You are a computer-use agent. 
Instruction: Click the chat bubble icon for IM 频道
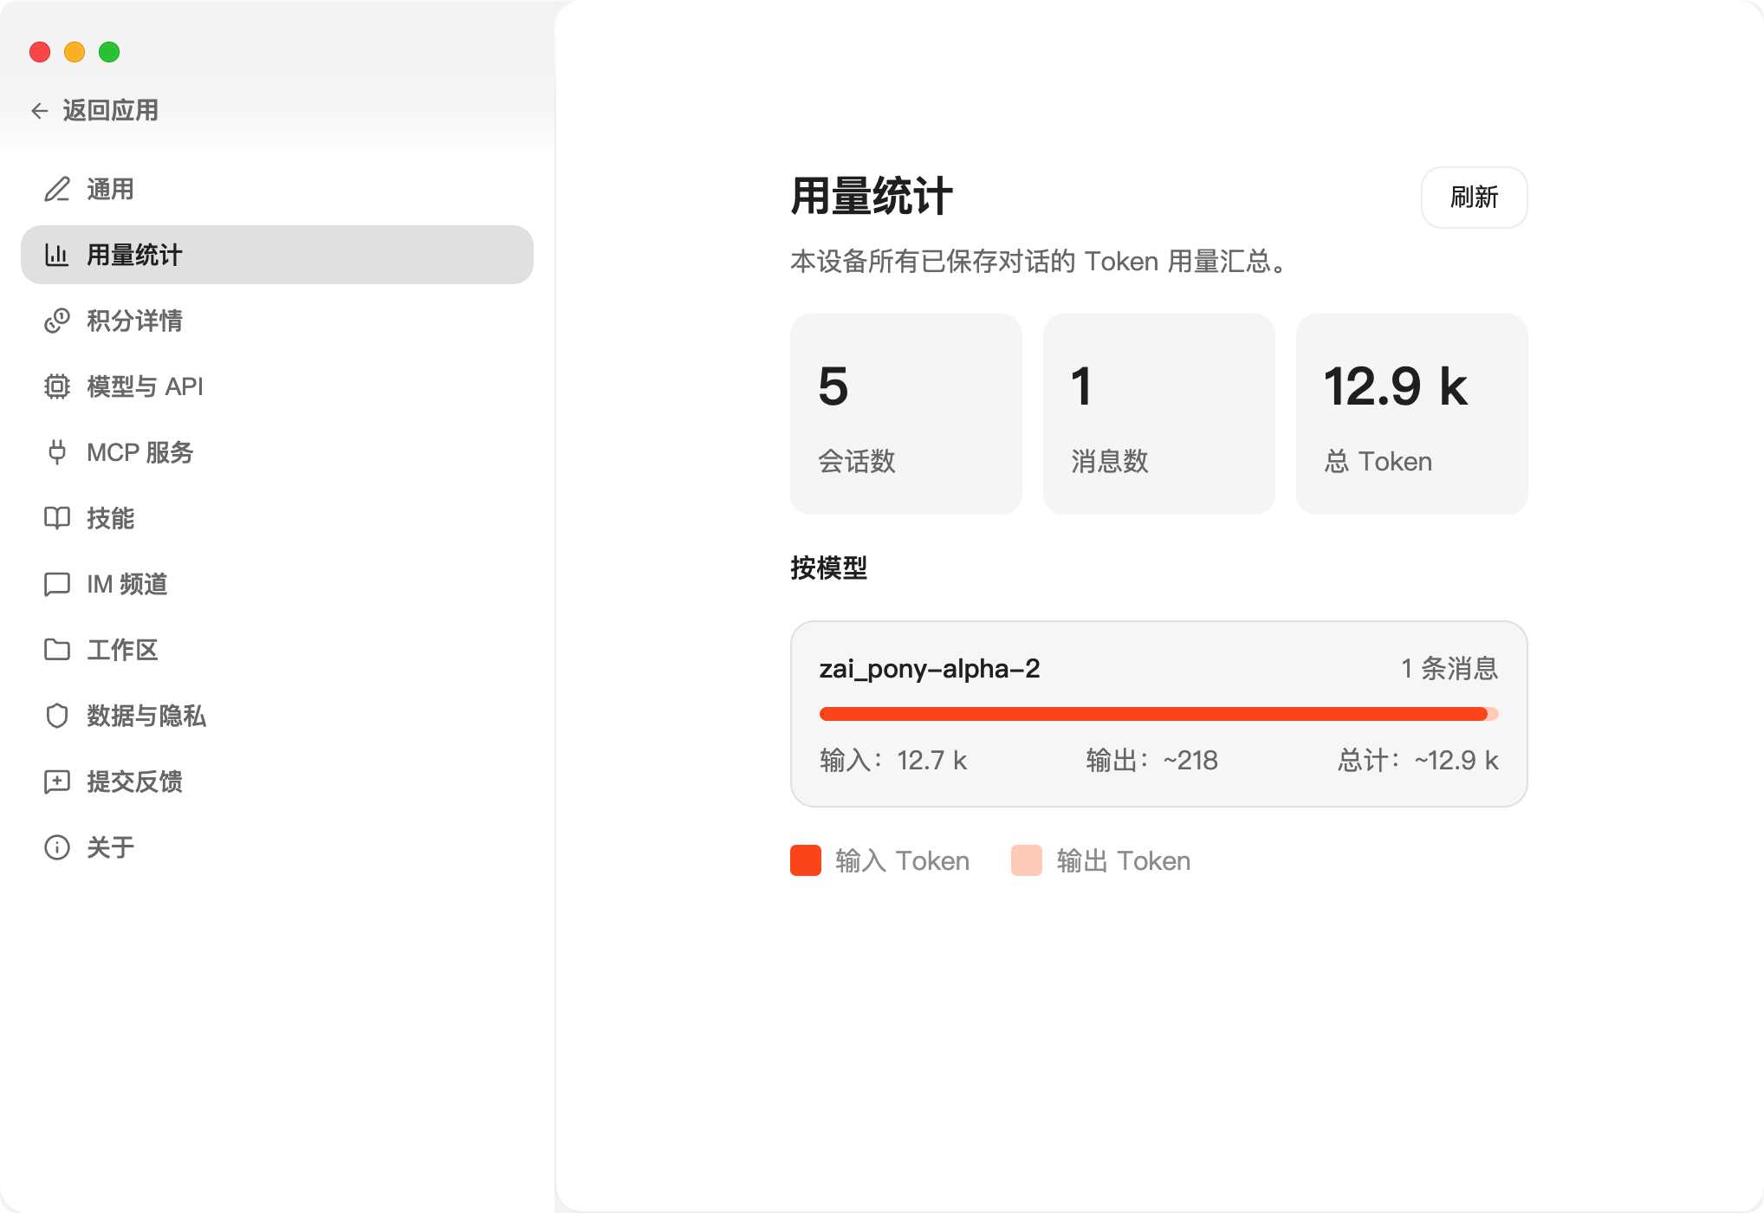[x=57, y=584]
